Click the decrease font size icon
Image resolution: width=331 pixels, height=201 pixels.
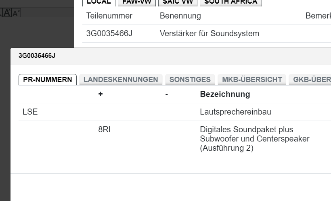[16, 13]
